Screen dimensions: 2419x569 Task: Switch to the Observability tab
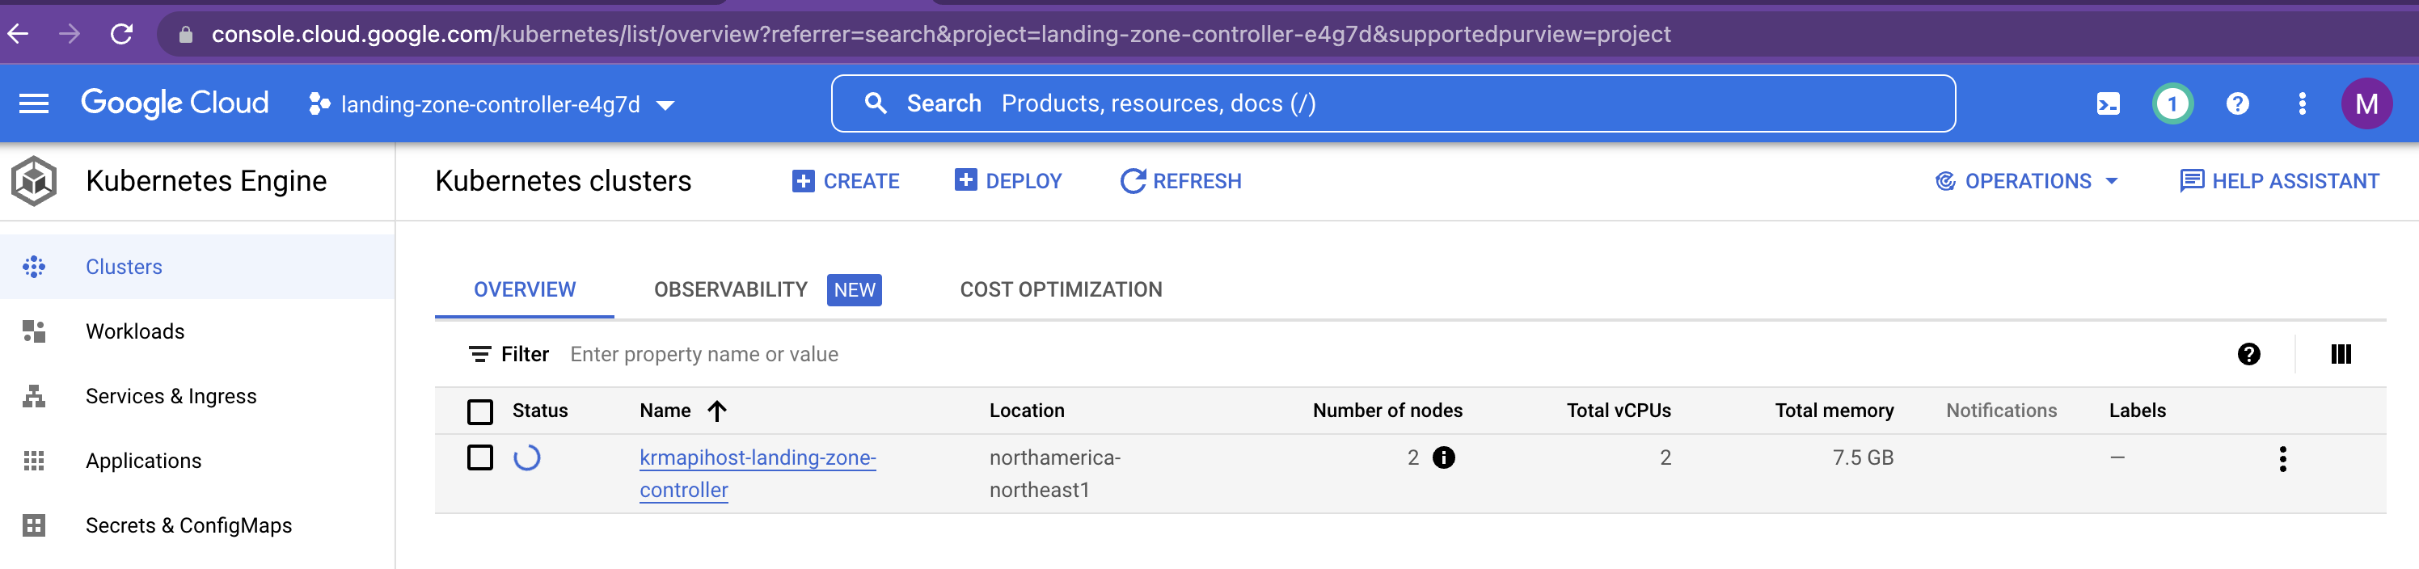pos(729,289)
